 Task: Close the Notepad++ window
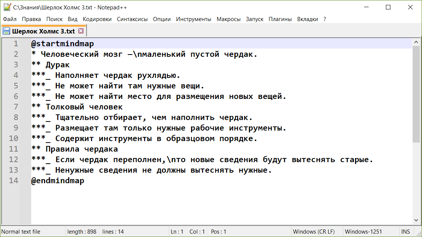click(x=410, y=7)
